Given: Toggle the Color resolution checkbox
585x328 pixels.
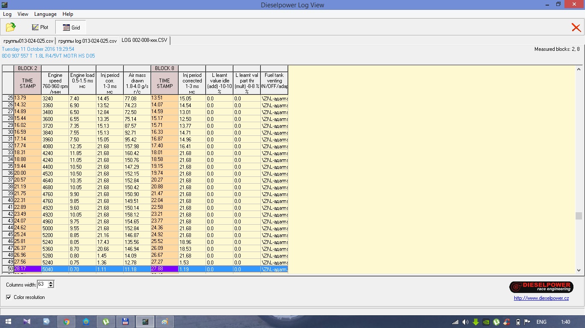Looking at the screenshot, I should tap(9, 297).
